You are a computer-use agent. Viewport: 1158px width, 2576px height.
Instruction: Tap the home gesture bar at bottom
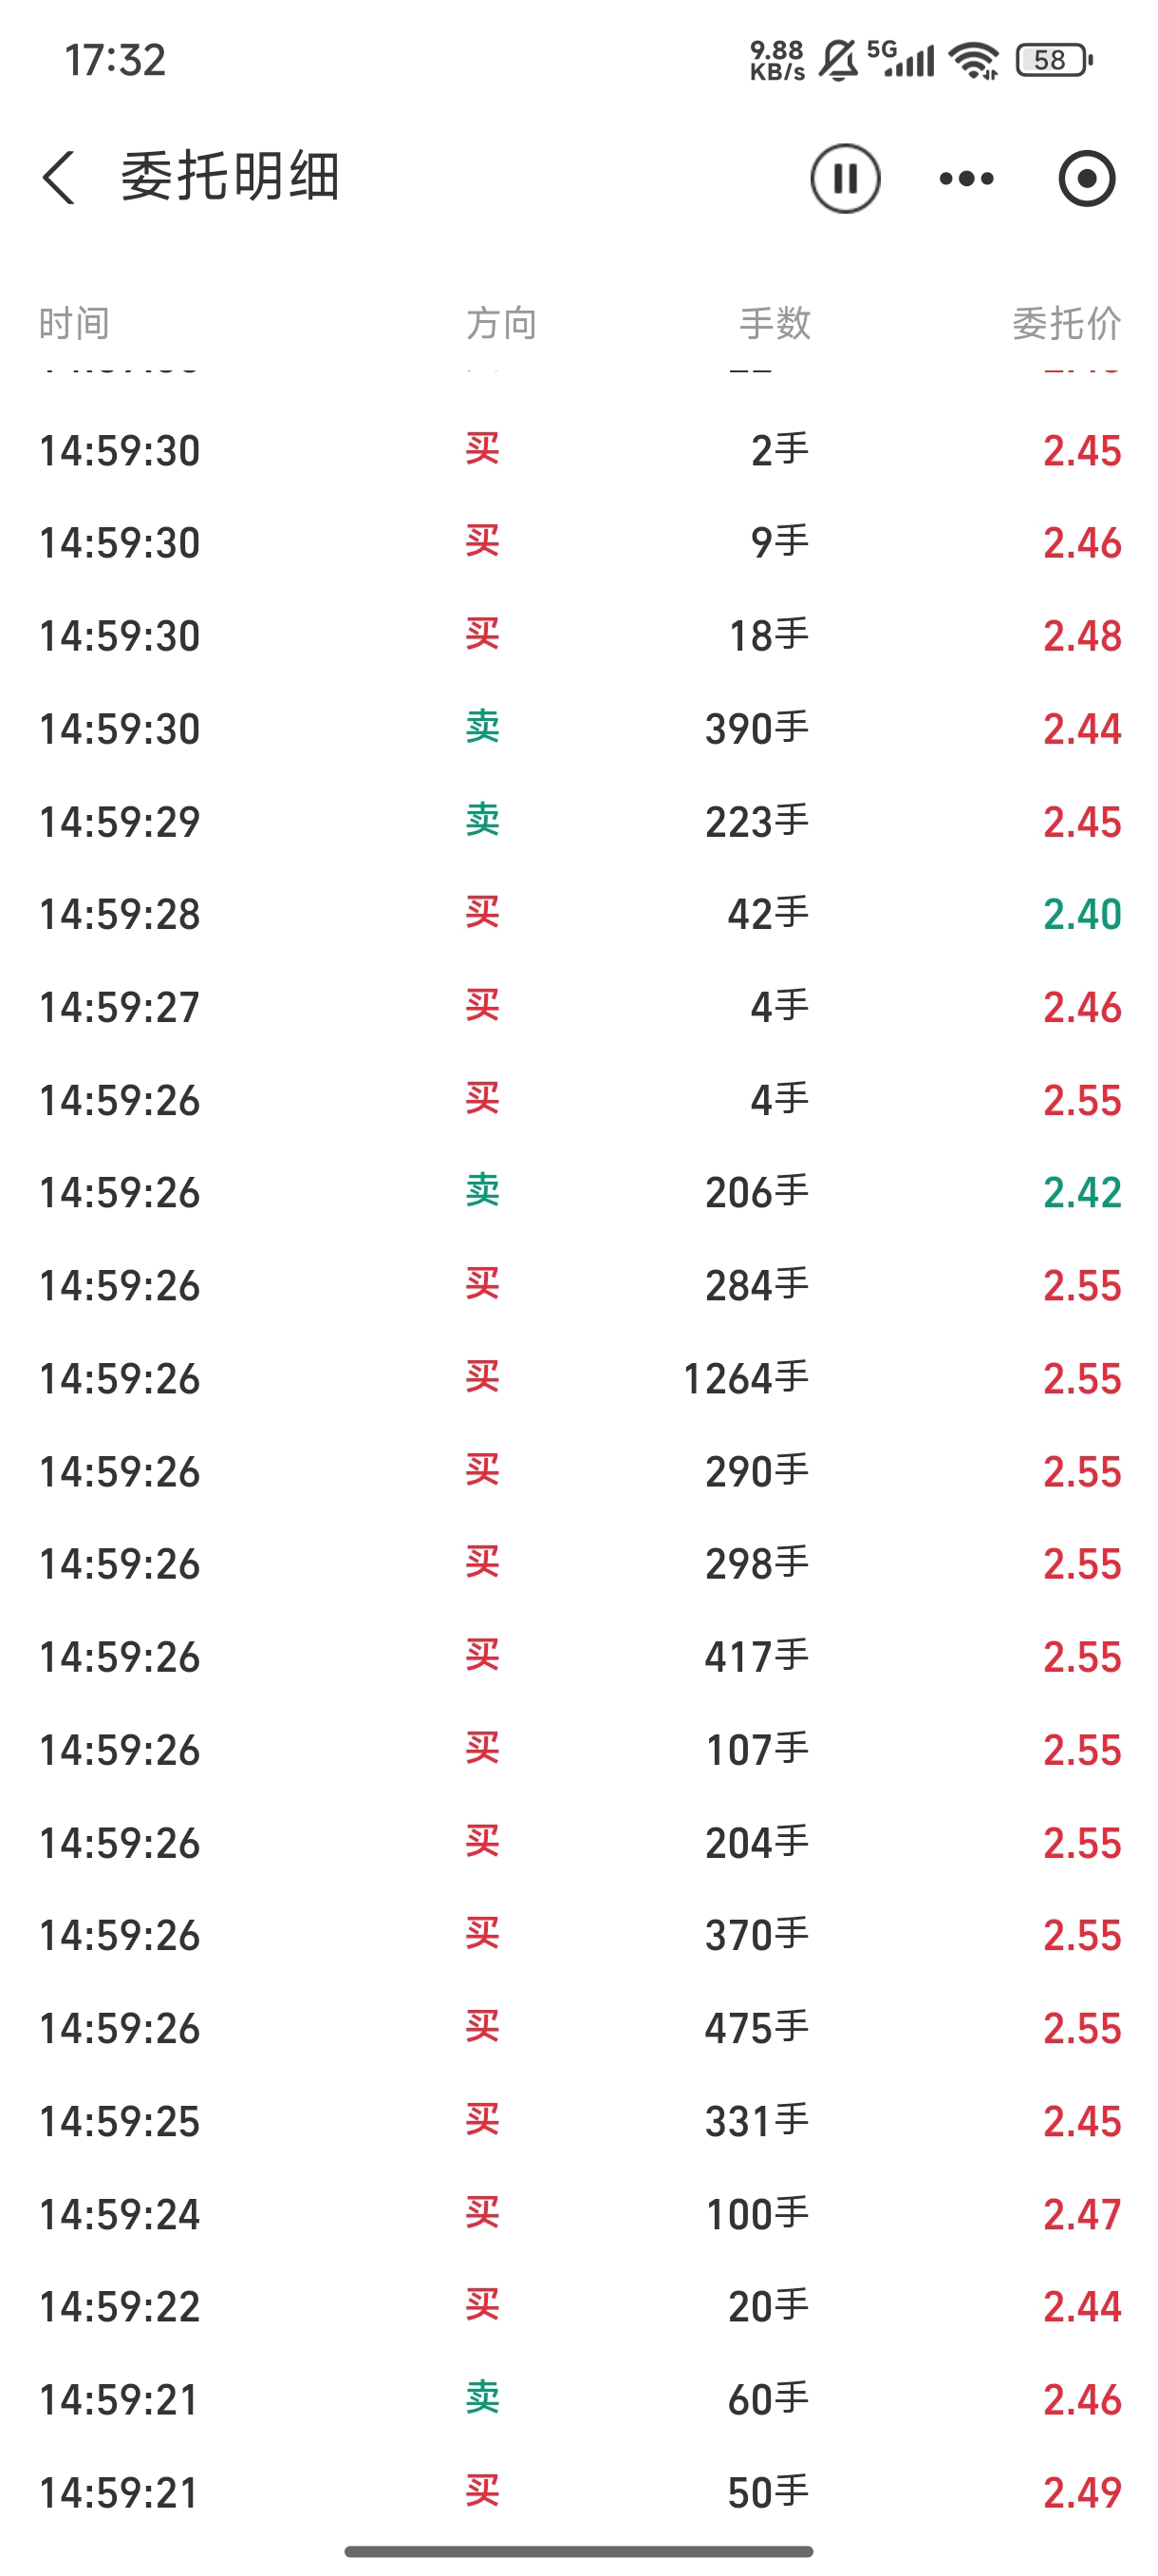578,2551
